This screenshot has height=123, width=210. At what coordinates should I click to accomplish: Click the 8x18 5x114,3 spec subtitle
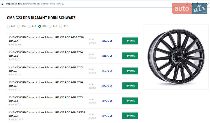(x=16, y=119)
